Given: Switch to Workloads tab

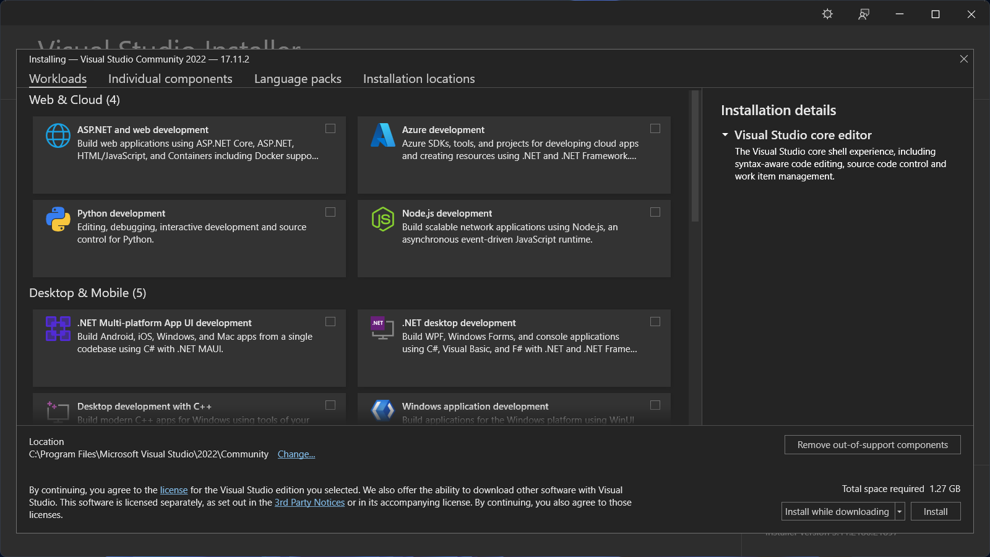Looking at the screenshot, I should 58,79.
